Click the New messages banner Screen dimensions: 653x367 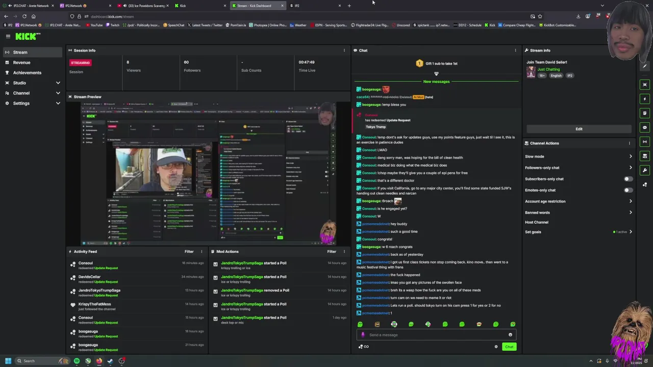436,82
